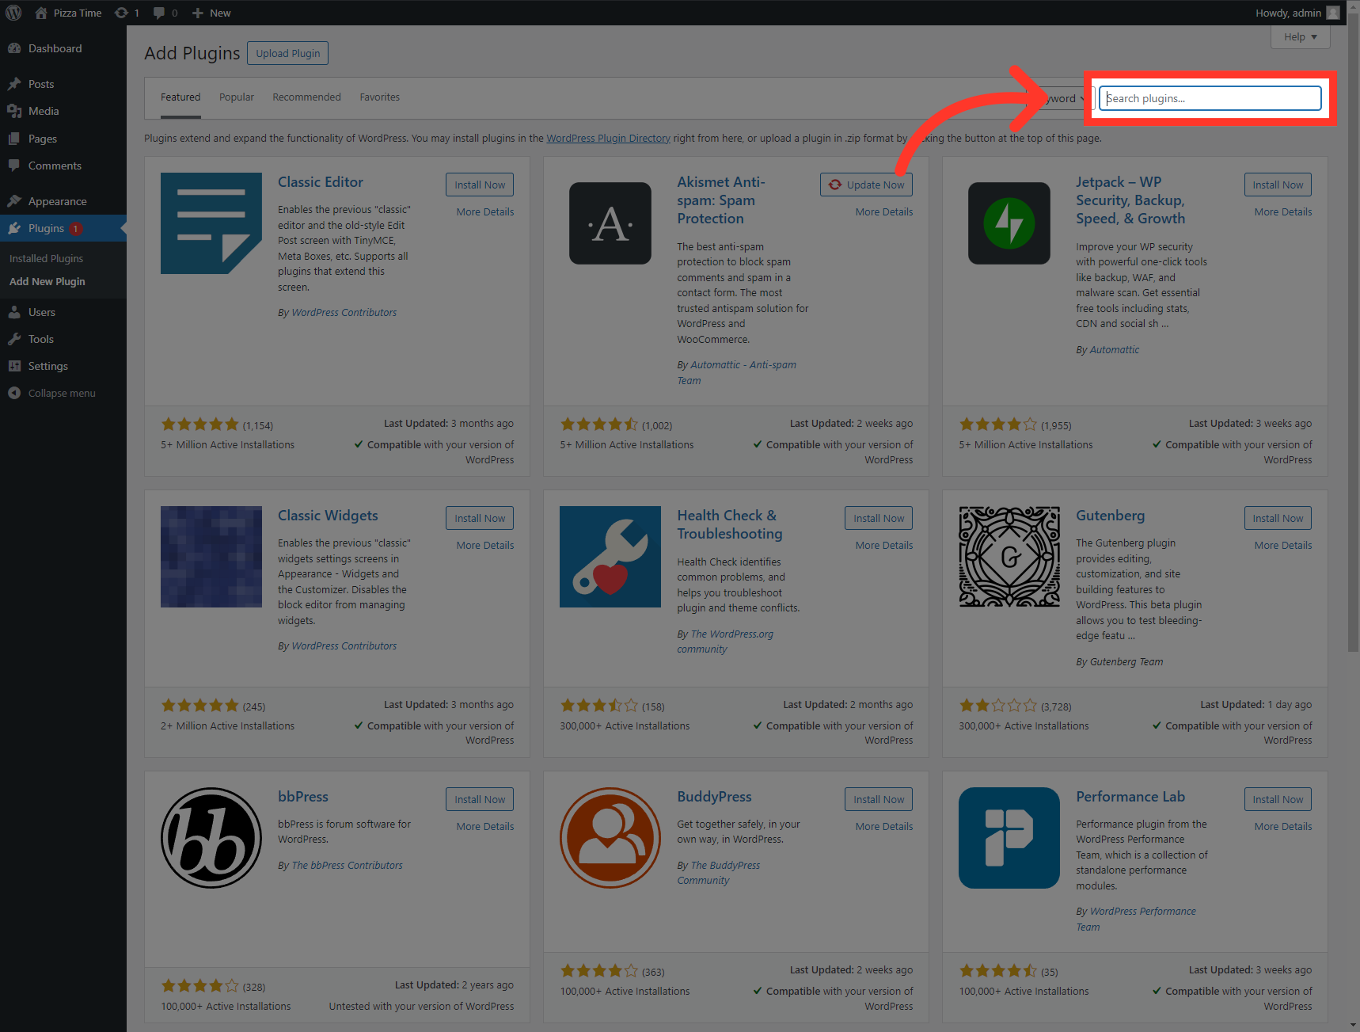The height and width of the screenshot is (1032, 1360).
Task: Go to Posts in the sidebar
Action: pos(41,83)
